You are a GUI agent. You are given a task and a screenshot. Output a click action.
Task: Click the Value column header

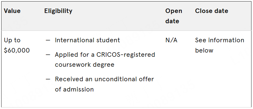click(x=12, y=11)
